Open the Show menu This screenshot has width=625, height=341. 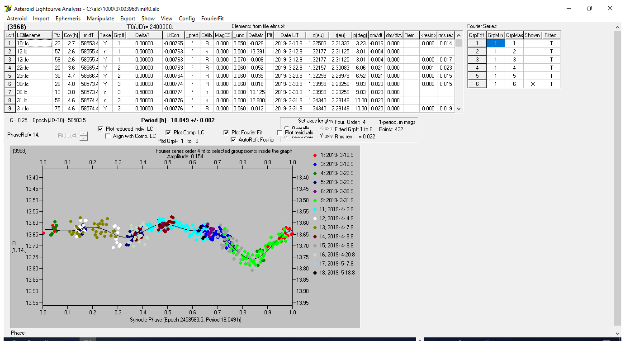(148, 19)
